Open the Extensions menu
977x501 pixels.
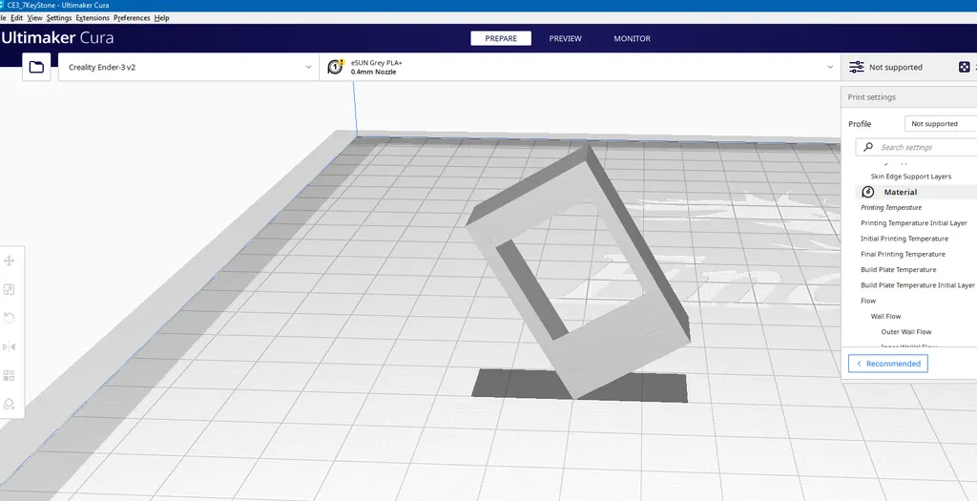[x=93, y=18]
